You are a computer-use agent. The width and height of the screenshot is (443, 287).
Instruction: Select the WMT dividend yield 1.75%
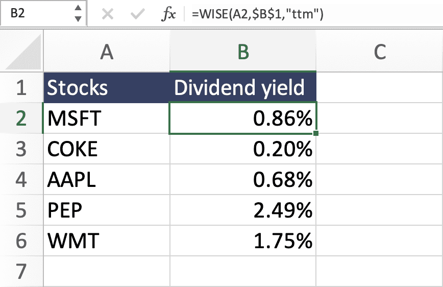(x=243, y=239)
